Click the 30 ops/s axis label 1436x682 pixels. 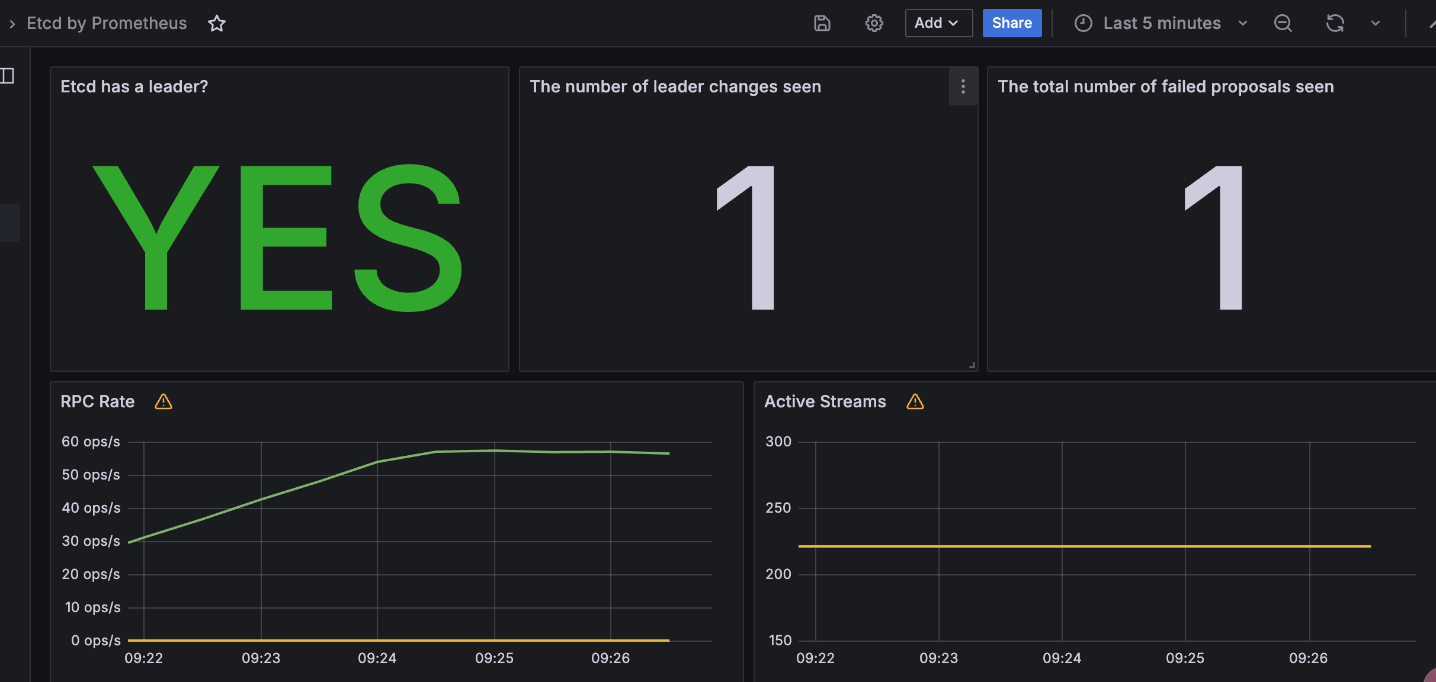coord(91,541)
